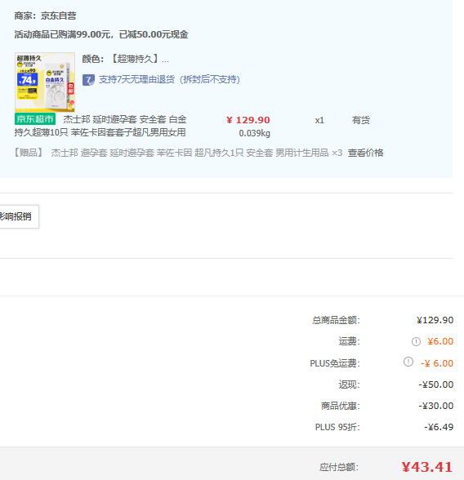Click the shipping fee ¥6.00

click(x=440, y=341)
